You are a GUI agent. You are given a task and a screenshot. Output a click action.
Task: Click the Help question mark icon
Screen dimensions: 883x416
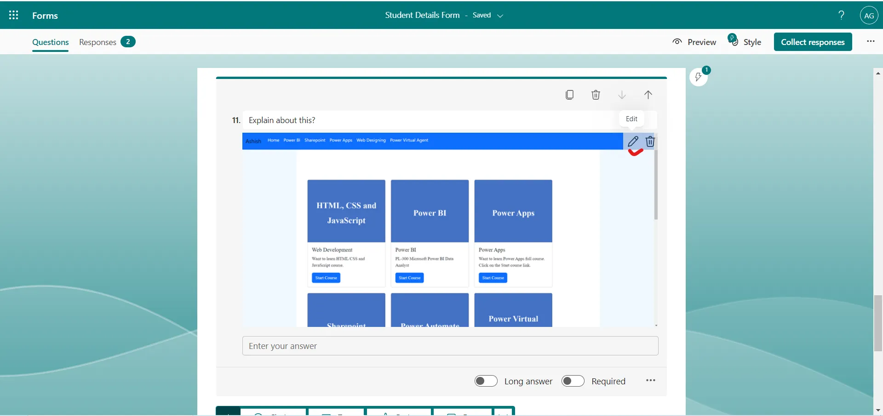coord(841,15)
